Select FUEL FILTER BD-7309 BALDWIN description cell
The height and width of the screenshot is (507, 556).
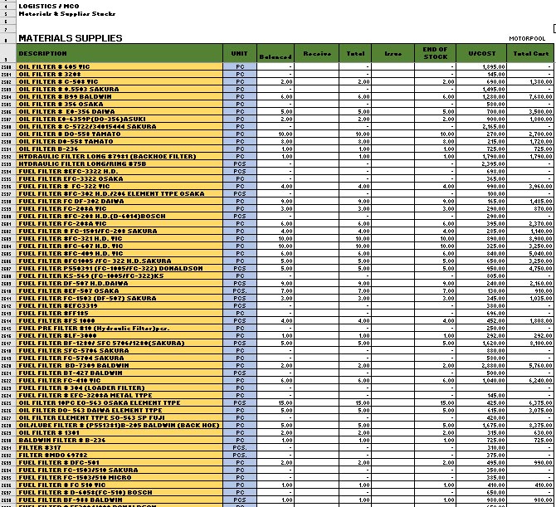point(119,366)
